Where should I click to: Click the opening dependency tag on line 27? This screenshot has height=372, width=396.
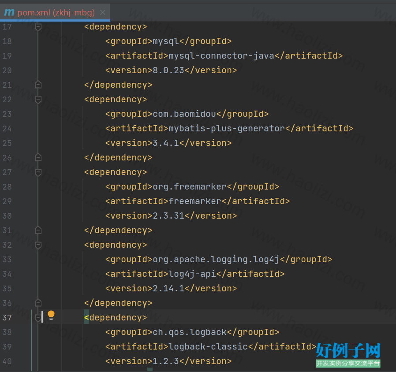pos(116,172)
